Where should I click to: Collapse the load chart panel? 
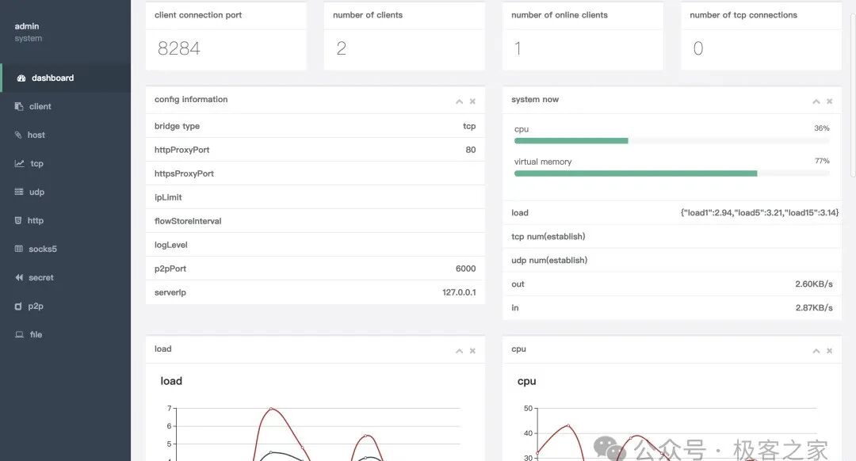pyautogui.click(x=459, y=351)
